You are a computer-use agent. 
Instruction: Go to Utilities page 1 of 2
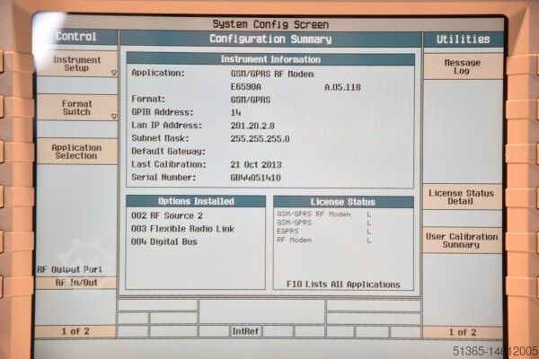click(463, 332)
